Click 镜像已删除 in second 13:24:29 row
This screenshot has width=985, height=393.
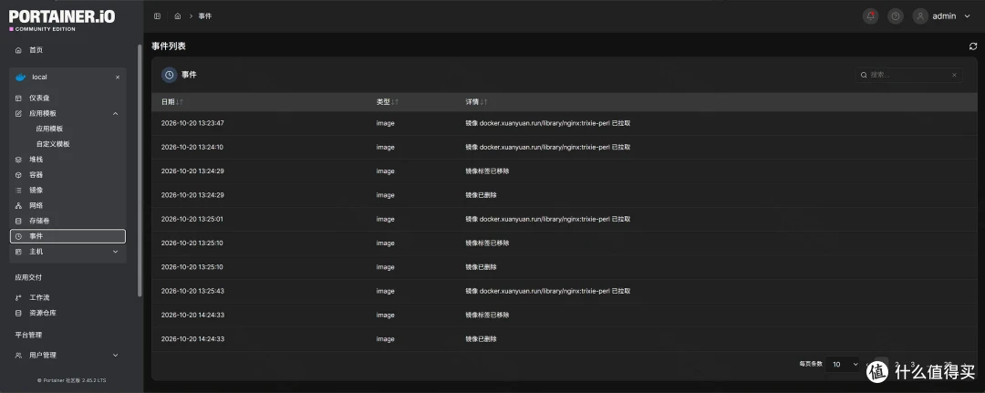[x=482, y=195]
